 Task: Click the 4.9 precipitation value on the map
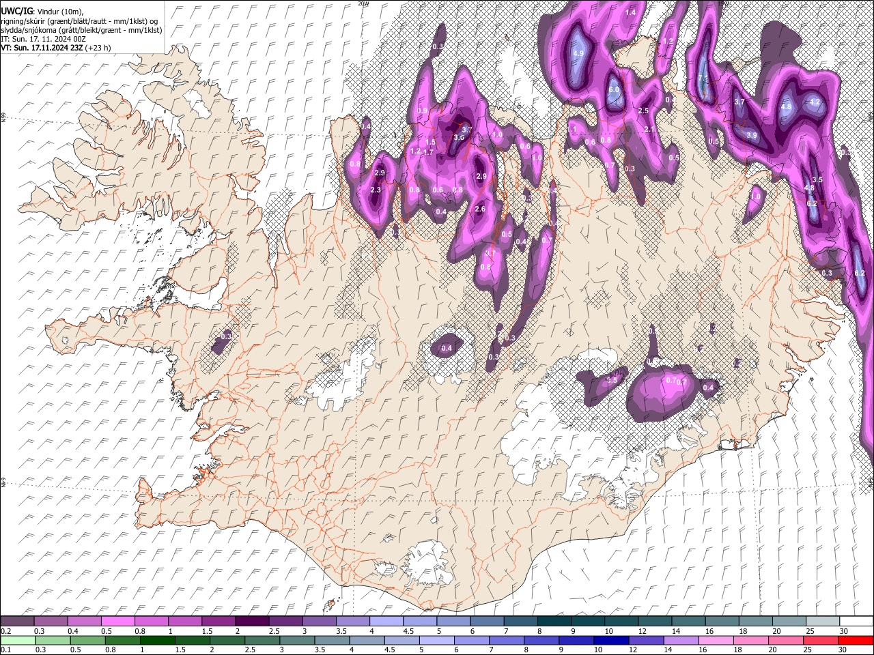pyautogui.click(x=578, y=53)
